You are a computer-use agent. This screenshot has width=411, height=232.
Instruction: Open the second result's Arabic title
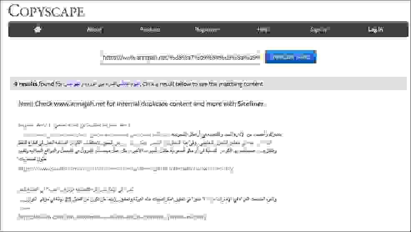coord(76,189)
